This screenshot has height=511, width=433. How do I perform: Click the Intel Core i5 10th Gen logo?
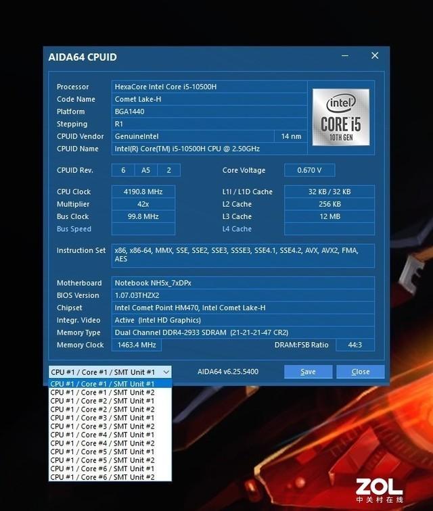coord(341,117)
